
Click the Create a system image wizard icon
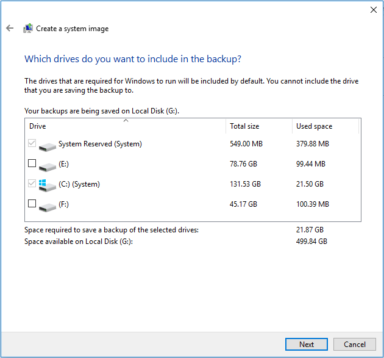pyautogui.click(x=28, y=29)
